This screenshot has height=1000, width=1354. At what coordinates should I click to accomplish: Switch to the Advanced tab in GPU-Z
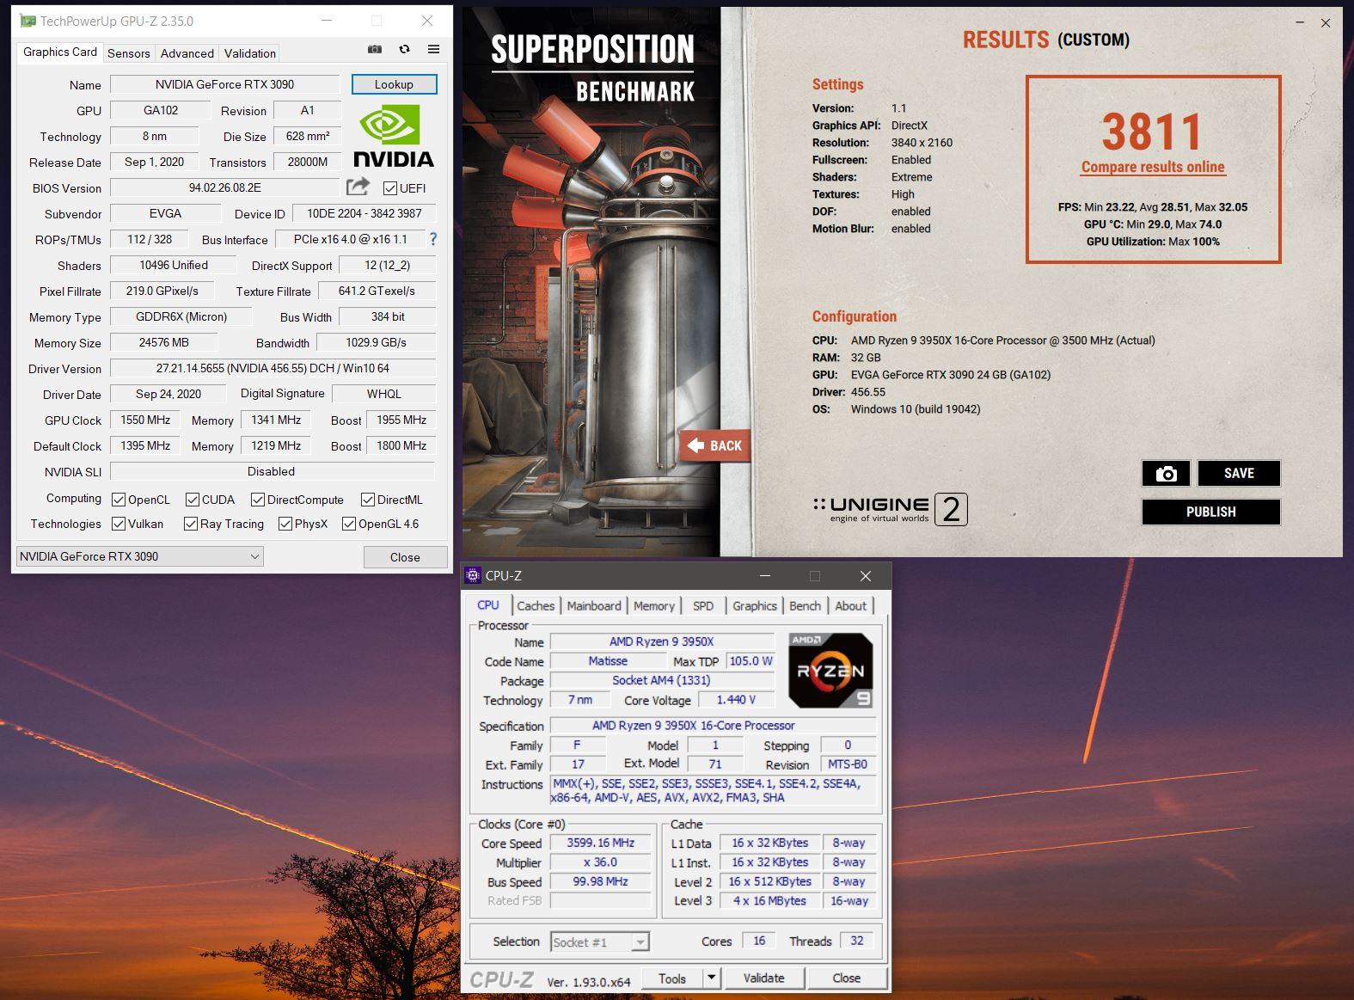click(x=187, y=53)
